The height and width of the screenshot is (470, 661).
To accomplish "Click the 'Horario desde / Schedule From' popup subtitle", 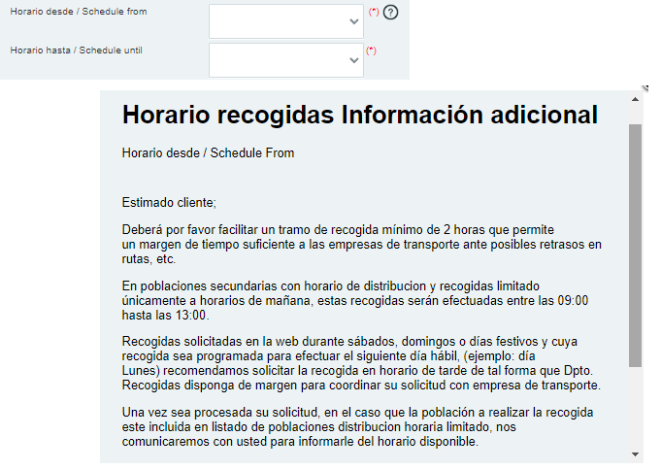I will click(x=208, y=152).
